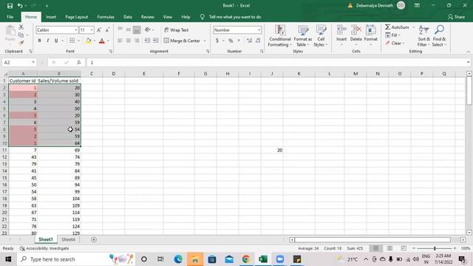
Task: Add a new sheet with the plus button
Action: click(94, 239)
